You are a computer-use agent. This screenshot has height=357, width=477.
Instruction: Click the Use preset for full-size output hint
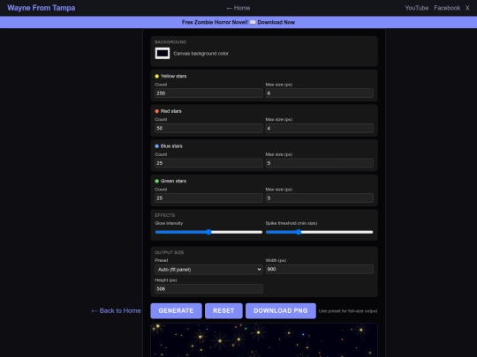(348, 311)
